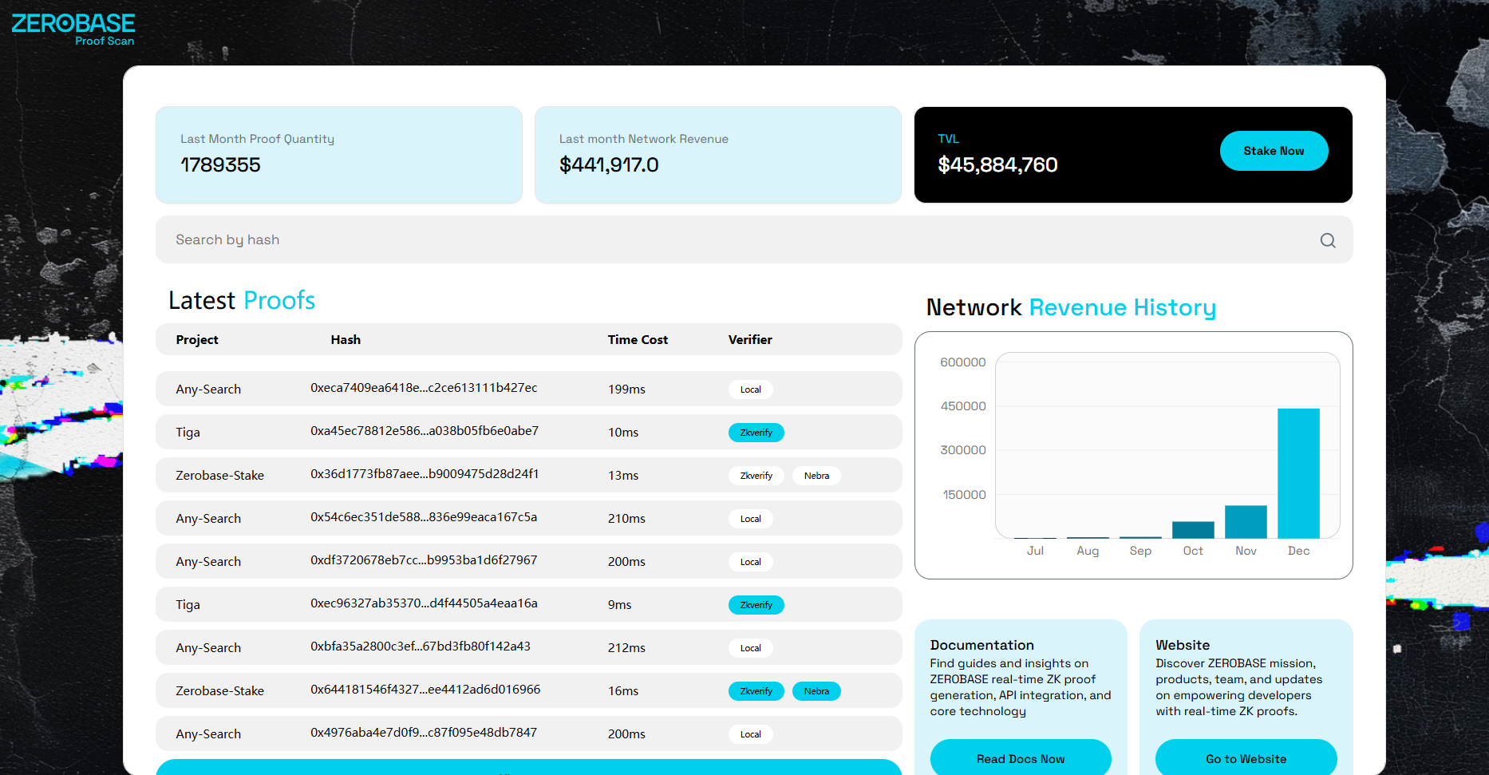Open hash 0x36d1773fb87aee...b9009475d28d24f1

point(425,474)
